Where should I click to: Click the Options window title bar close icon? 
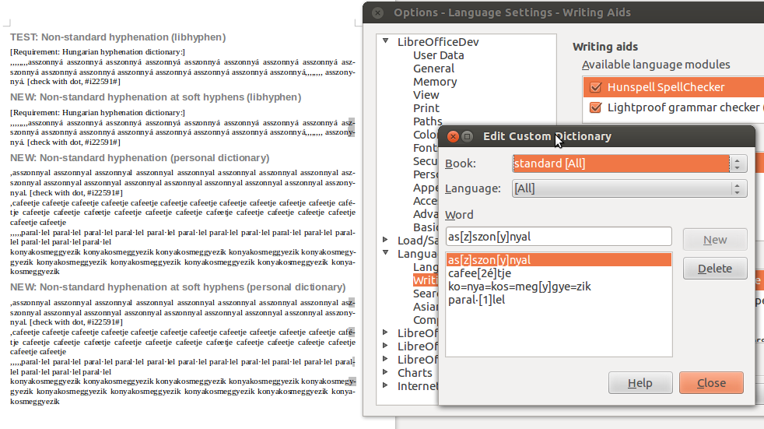[x=377, y=12]
